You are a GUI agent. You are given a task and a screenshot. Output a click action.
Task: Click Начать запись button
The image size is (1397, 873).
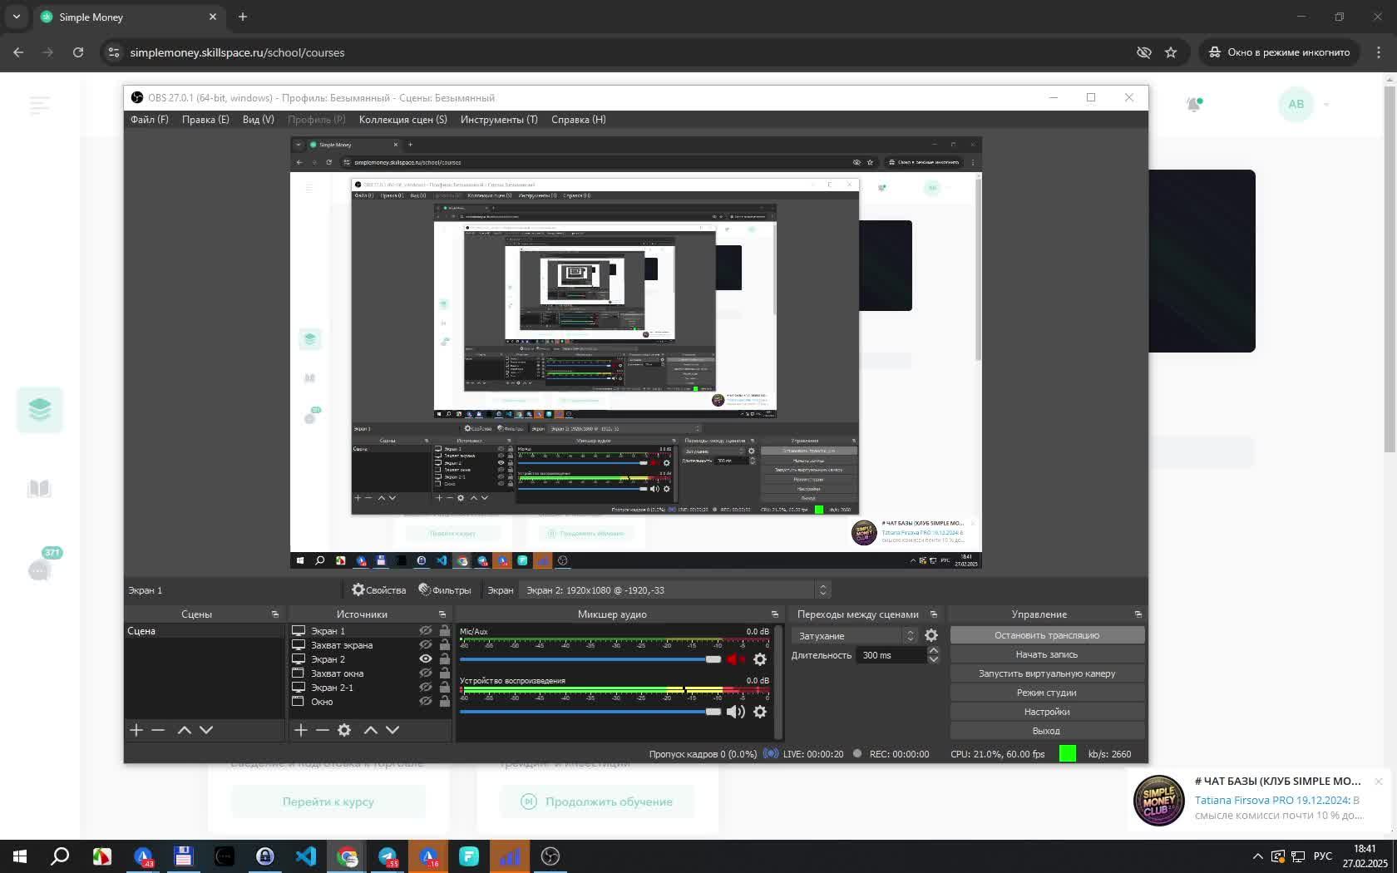tap(1047, 654)
